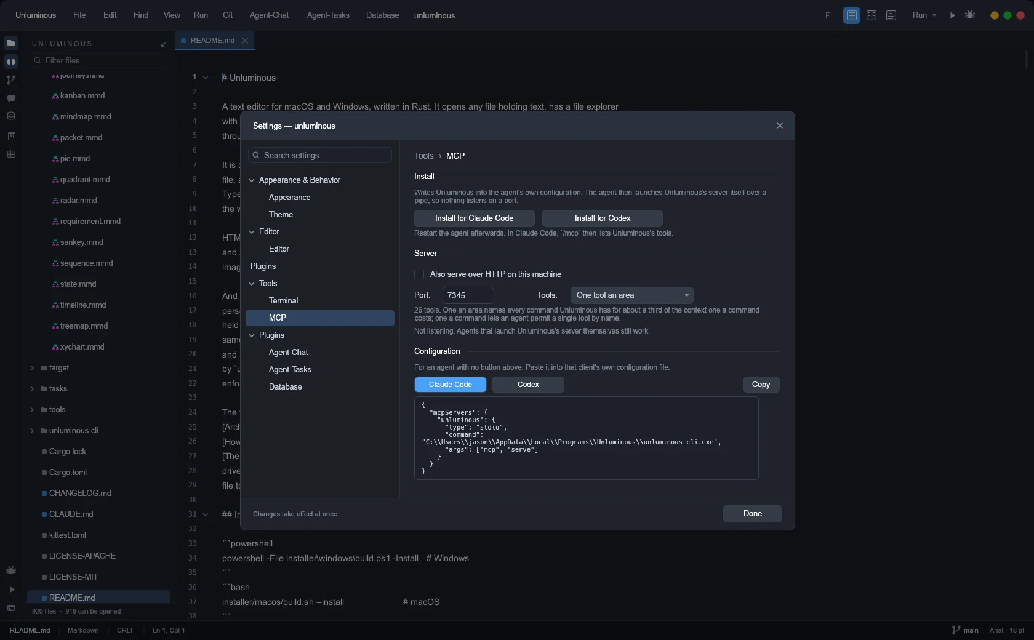This screenshot has width=1034, height=640.
Task: Close the Settings dialog with the X
Action: [780, 126]
